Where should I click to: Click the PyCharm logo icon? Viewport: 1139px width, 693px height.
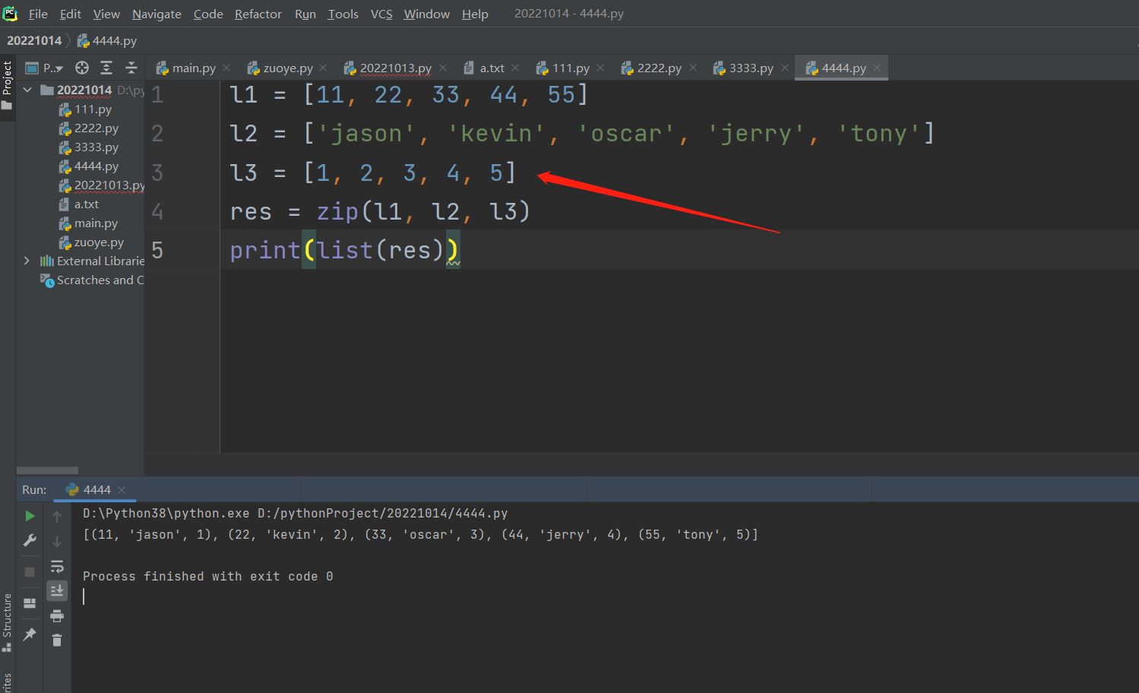(x=10, y=13)
